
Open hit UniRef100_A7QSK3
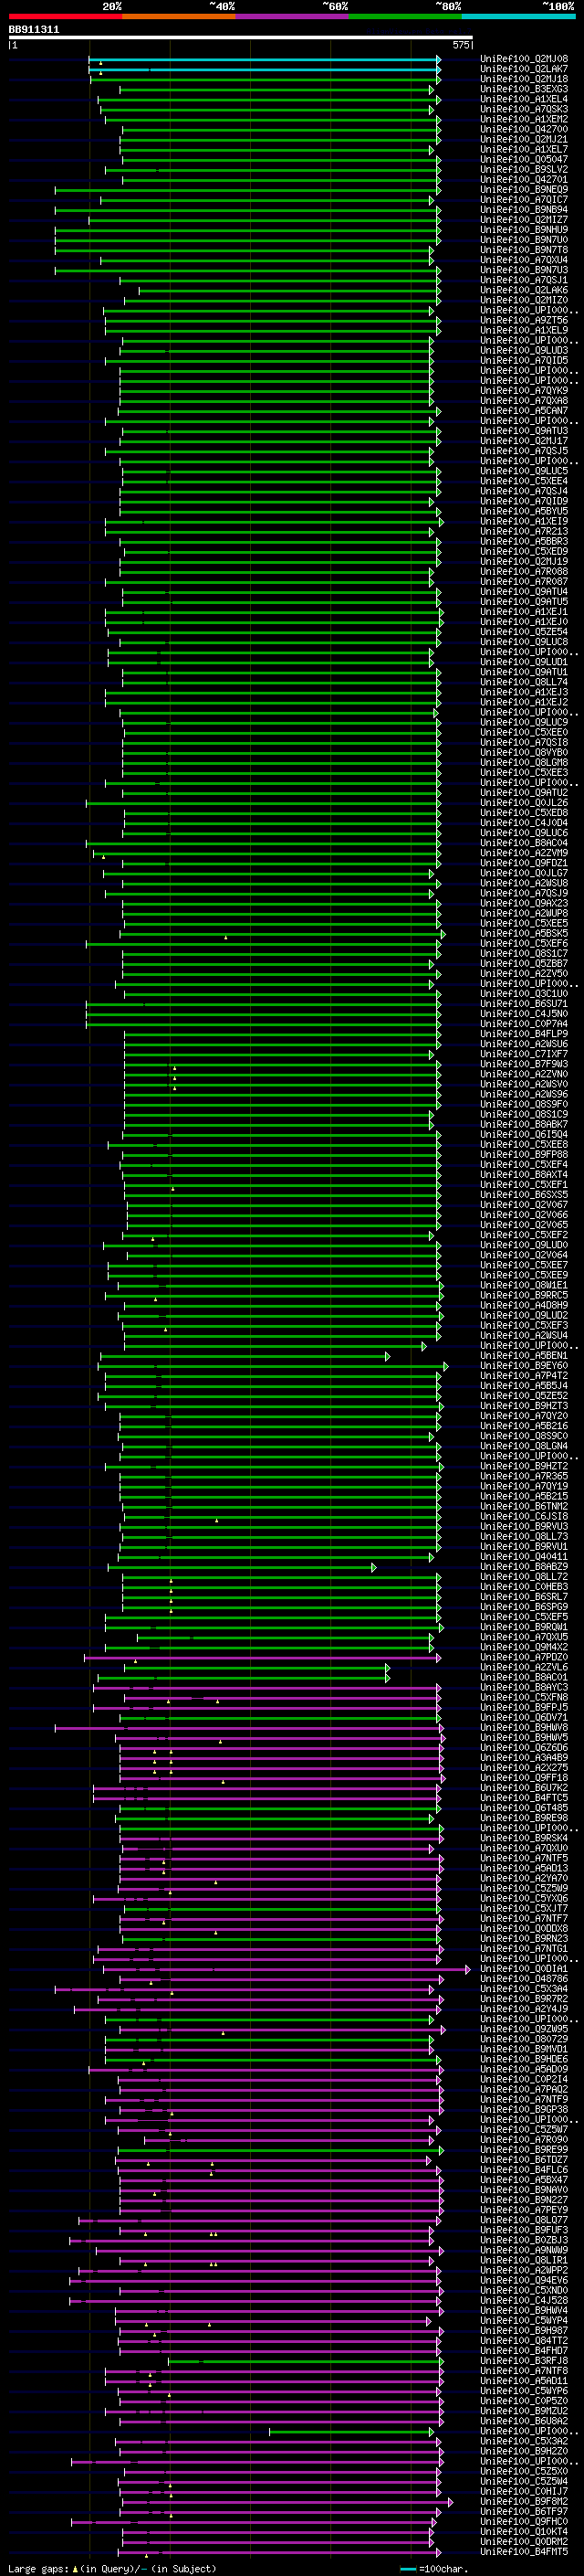[524, 109]
